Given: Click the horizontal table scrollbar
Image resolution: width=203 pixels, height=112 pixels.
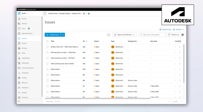Looking at the screenshot, I should point(98,98).
